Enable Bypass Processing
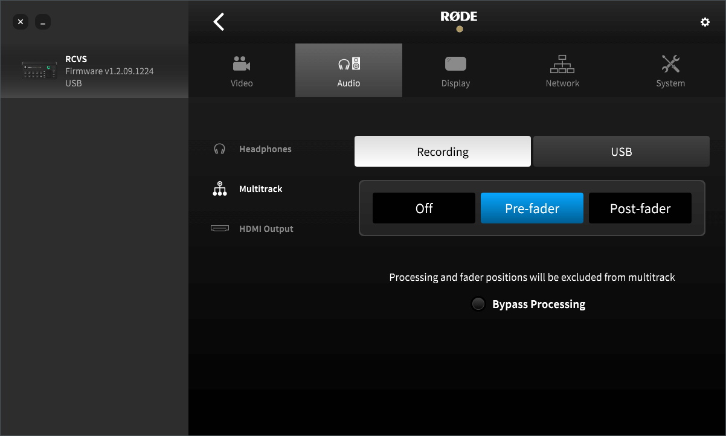Screen dimensions: 726x436 pyautogui.click(x=478, y=304)
